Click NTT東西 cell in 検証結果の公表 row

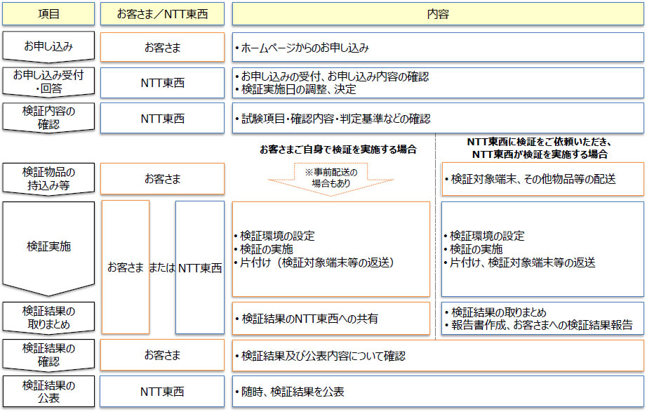pos(162,392)
